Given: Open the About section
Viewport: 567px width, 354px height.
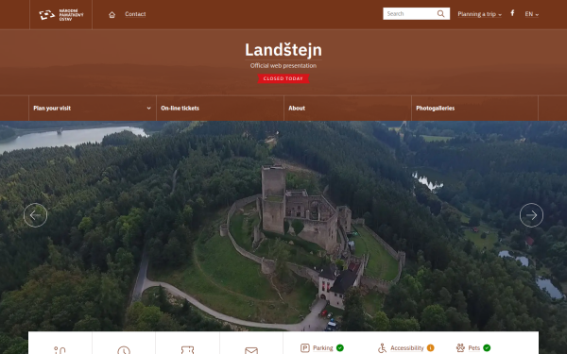Looking at the screenshot, I should point(348,108).
